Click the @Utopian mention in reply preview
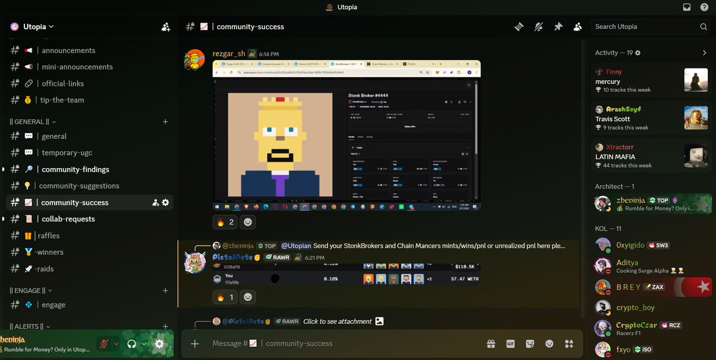This screenshot has height=360, width=716. pyautogui.click(x=296, y=246)
